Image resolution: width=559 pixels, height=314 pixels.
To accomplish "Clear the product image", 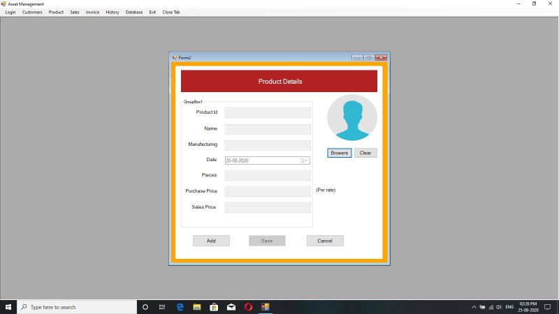I will pos(365,153).
